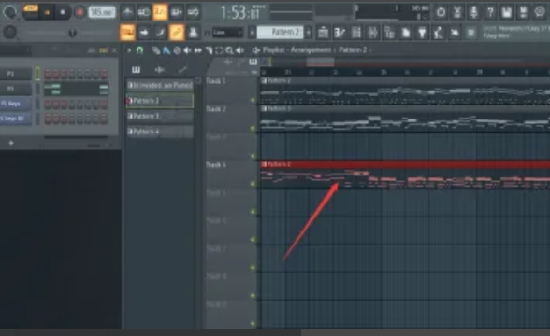Click the Track 1 header label
The image size is (550, 336).
(x=216, y=81)
